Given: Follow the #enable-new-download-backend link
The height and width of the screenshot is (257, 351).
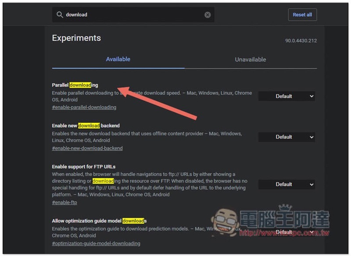Looking at the screenshot, I should [x=87, y=148].
